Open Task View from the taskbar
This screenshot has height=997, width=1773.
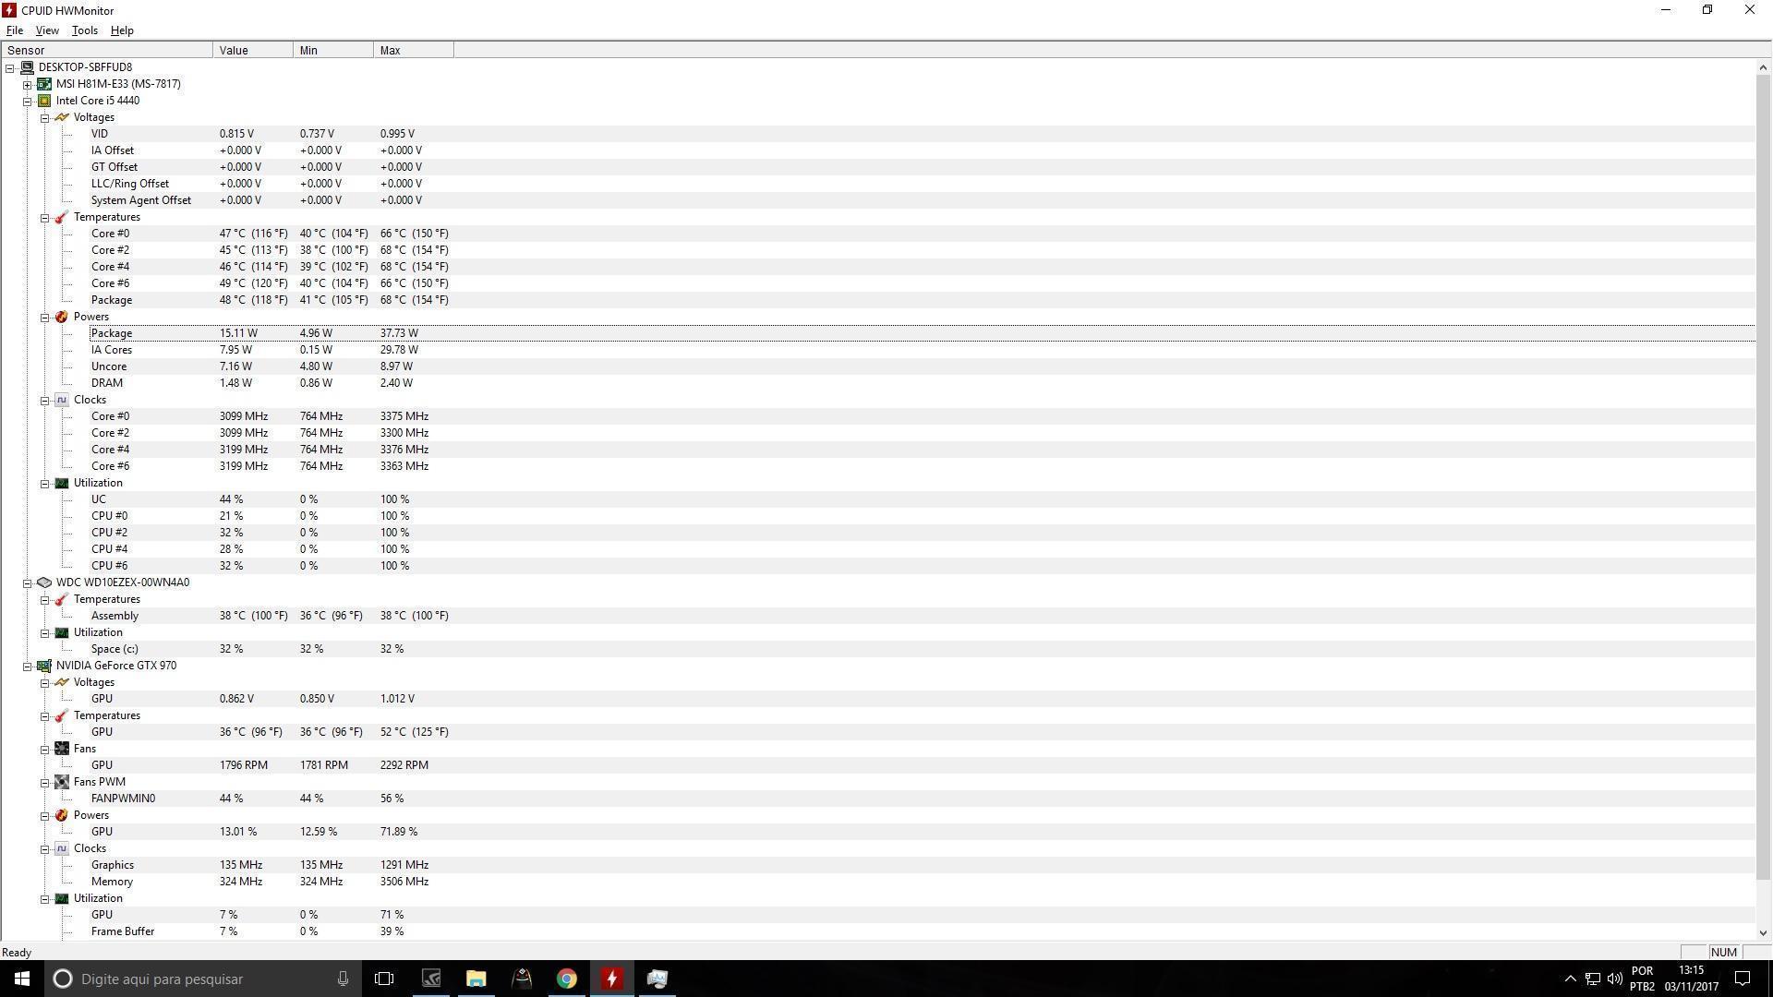click(384, 979)
